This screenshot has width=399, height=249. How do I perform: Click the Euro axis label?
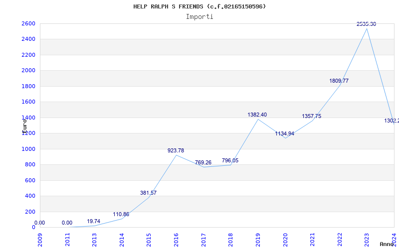(24, 126)
